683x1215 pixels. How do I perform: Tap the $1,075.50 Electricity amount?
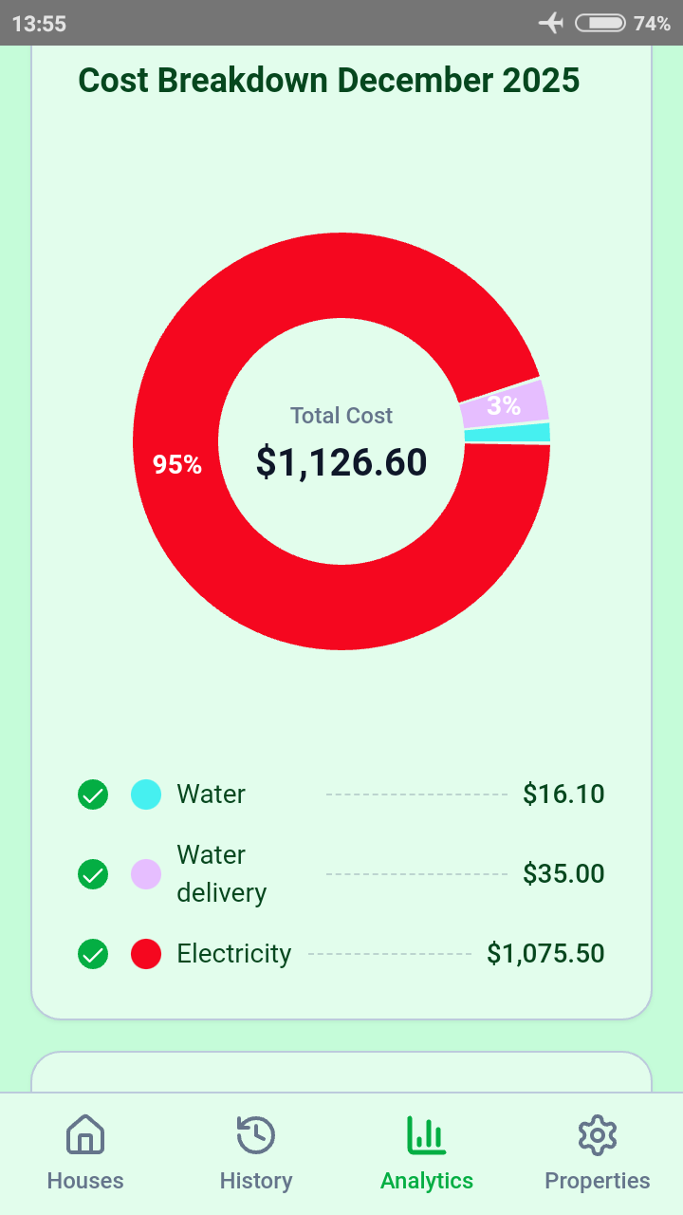[x=545, y=954]
